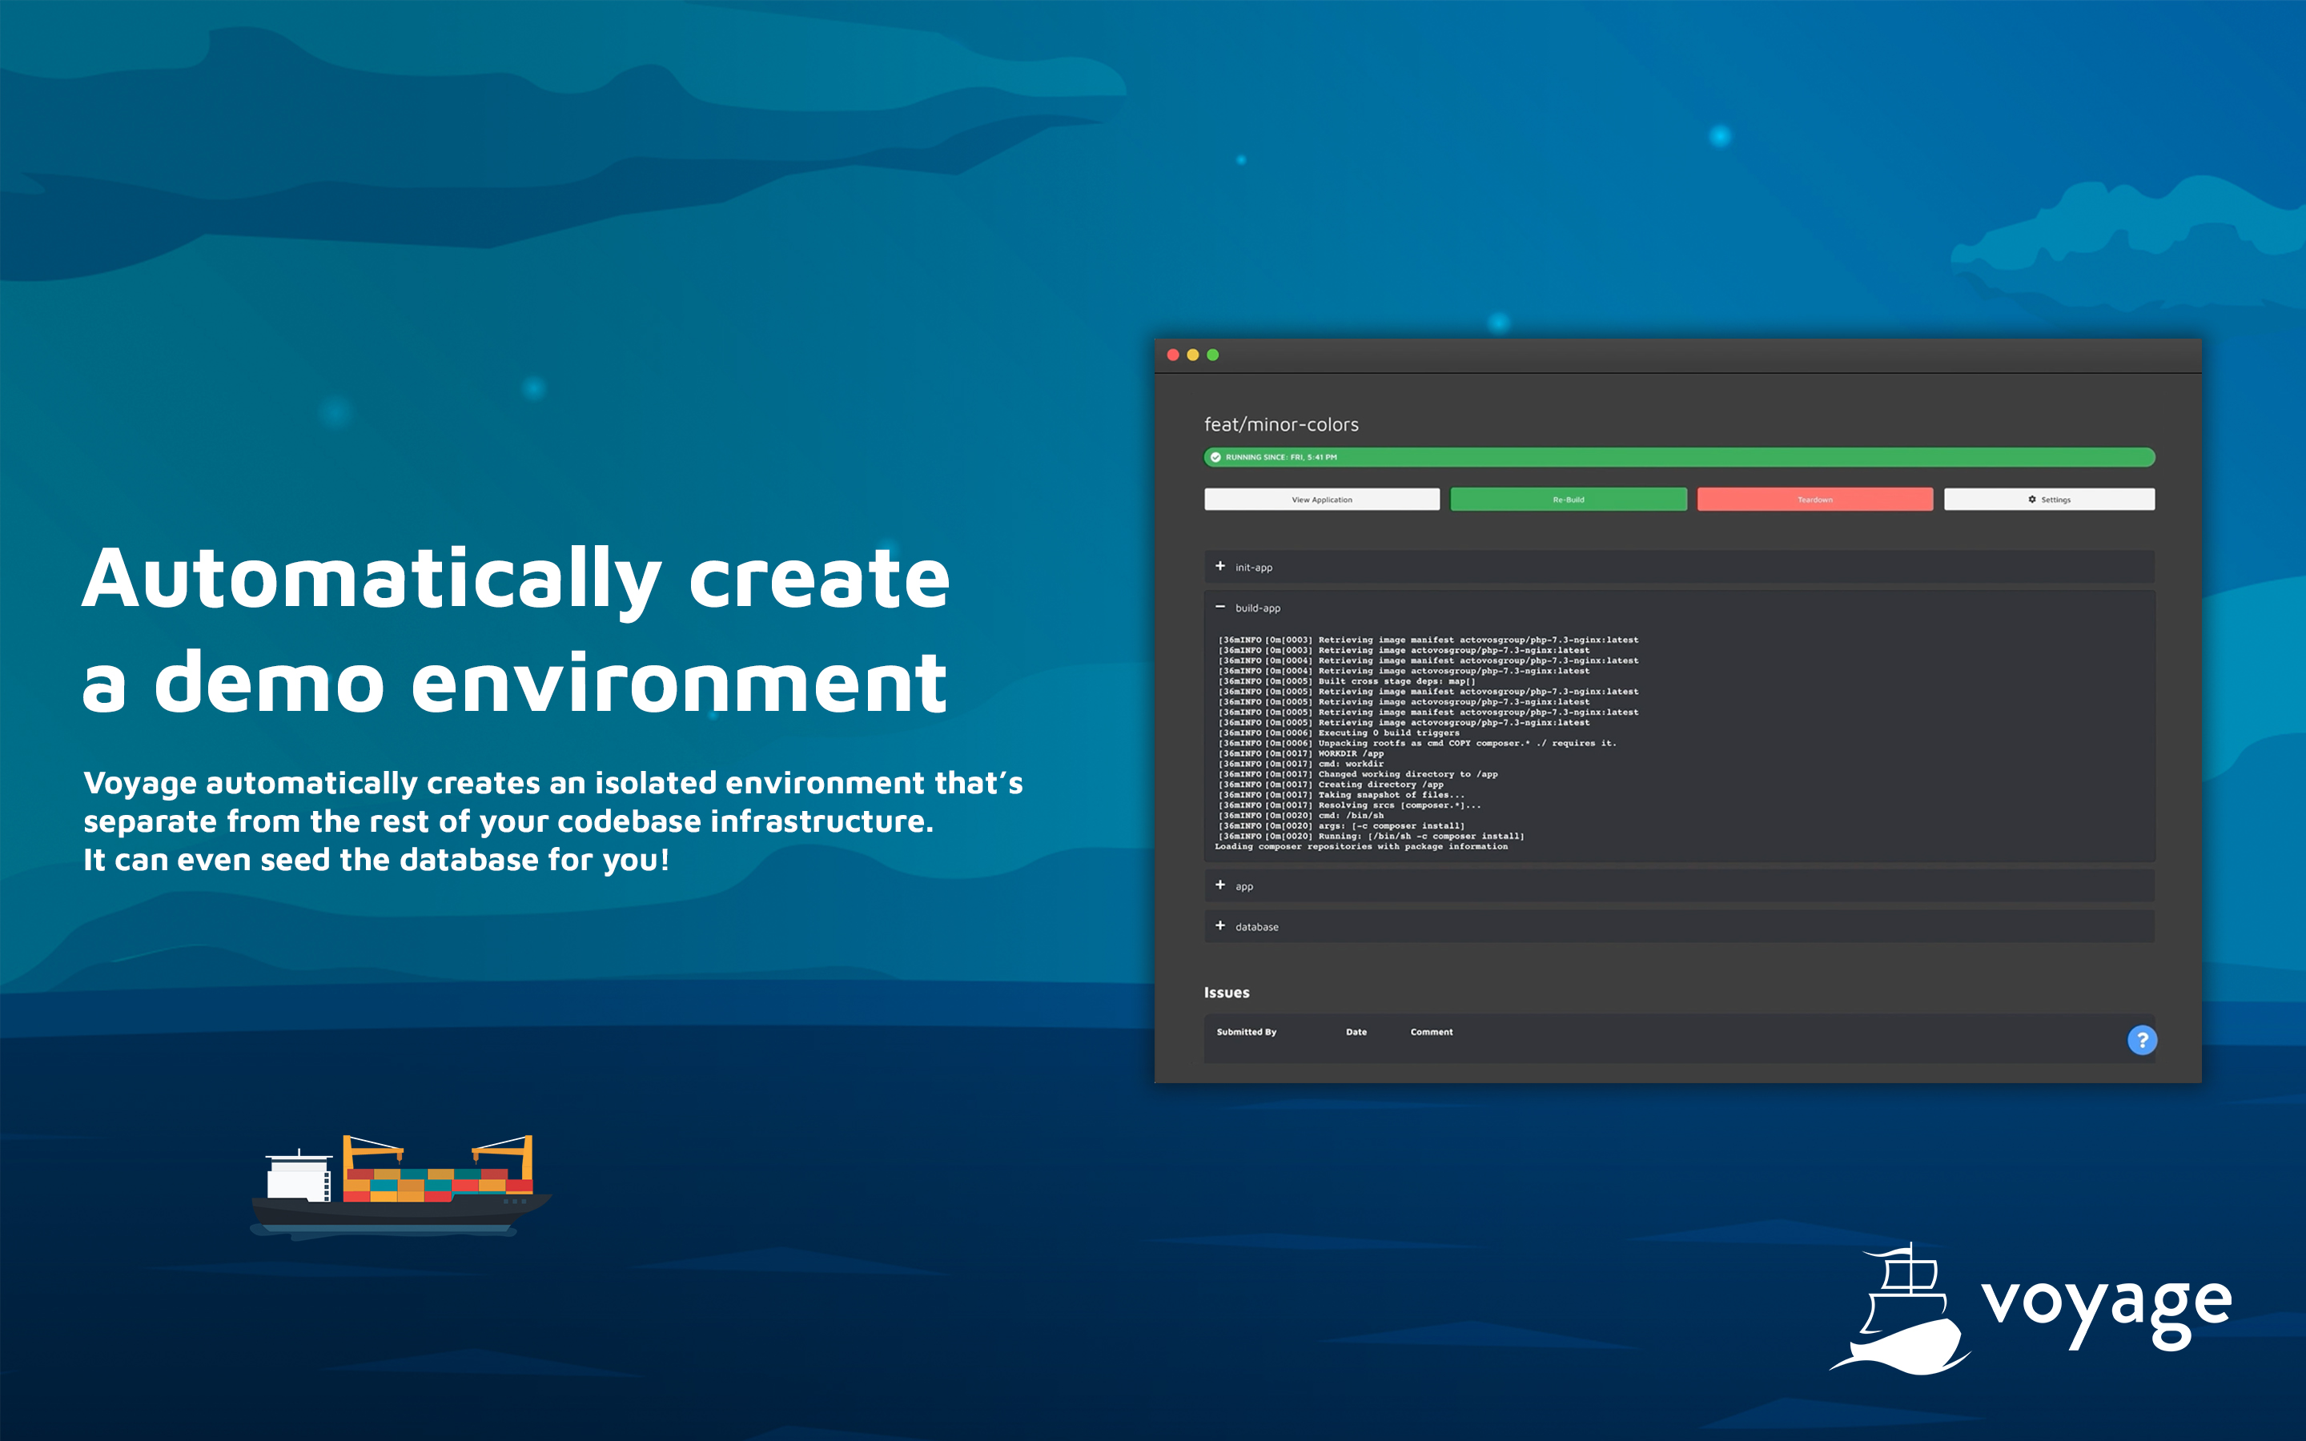2306x1441 pixels.
Task: Click the 'cmd: /bin/sh' log line
Action: pos(1300,815)
